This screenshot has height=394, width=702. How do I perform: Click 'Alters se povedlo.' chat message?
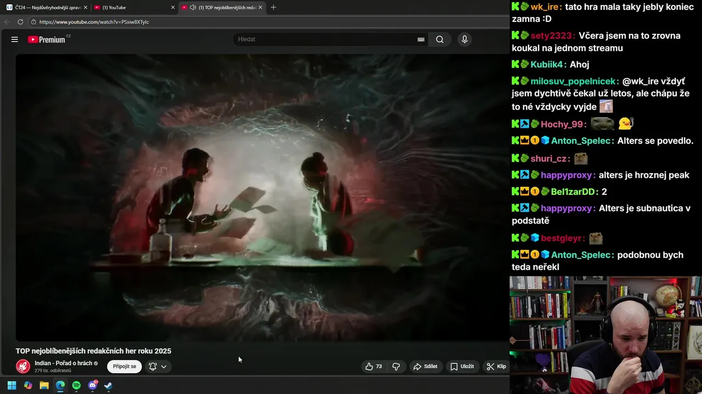click(655, 141)
